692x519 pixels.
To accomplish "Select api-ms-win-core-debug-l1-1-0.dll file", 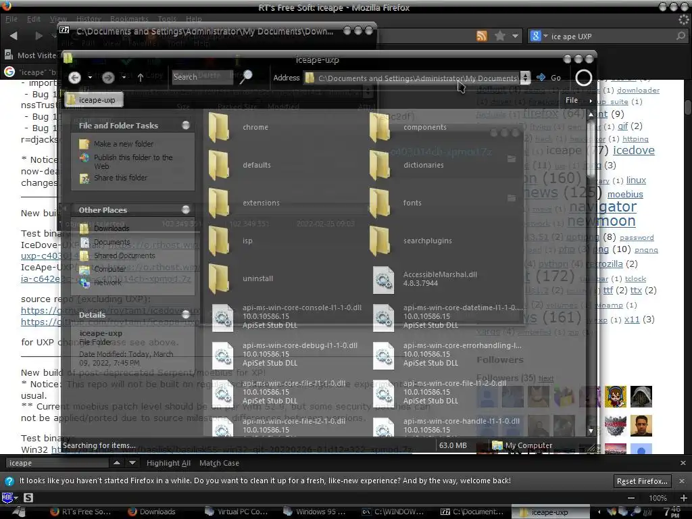I will tap(285, 354).
